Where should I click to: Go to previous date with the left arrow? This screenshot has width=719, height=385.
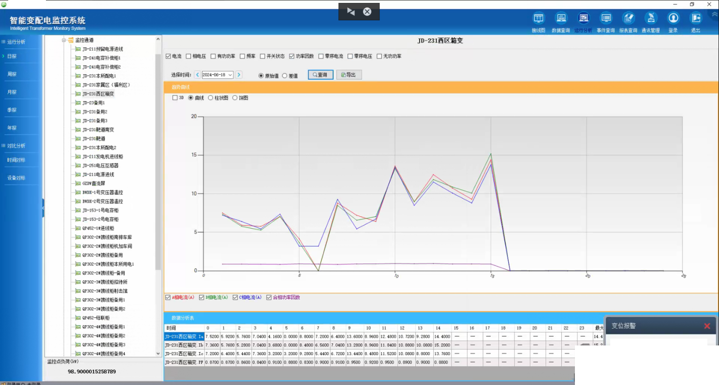[x=197, y=75]
